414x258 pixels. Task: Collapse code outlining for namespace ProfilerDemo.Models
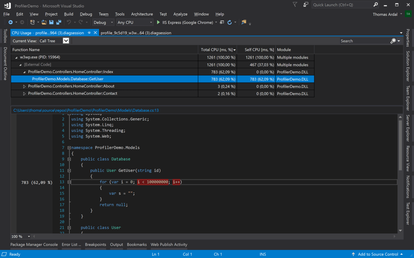69,147
